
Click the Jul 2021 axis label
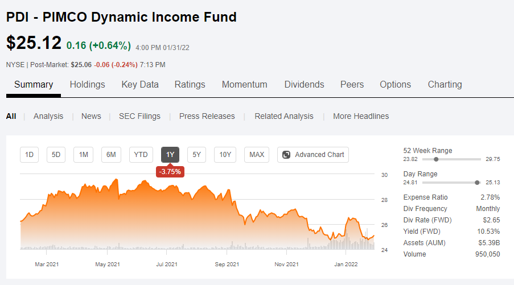tap(167, 265)
